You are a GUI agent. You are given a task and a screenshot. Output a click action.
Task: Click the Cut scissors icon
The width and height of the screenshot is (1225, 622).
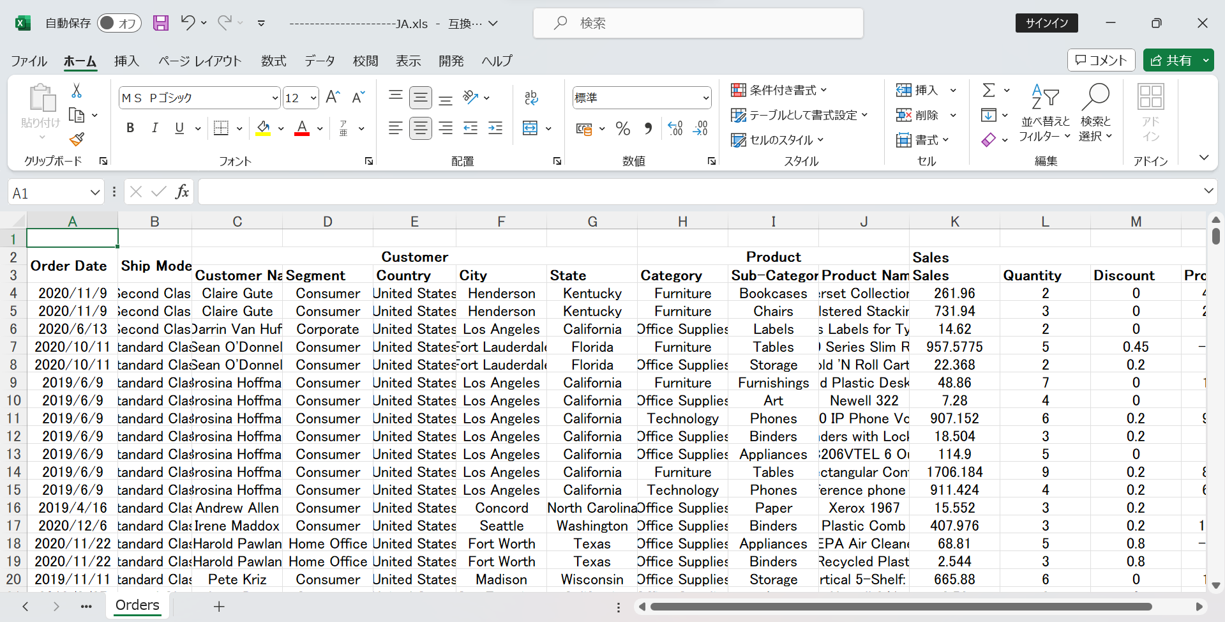(x=77, y=91)
